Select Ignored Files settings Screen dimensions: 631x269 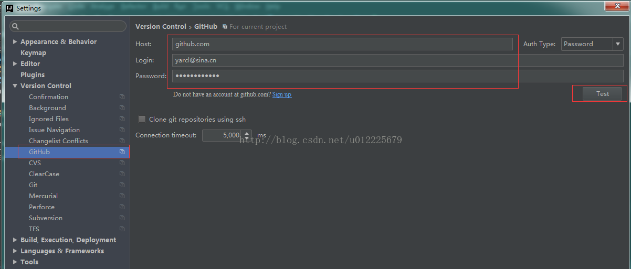coord(48,119)
